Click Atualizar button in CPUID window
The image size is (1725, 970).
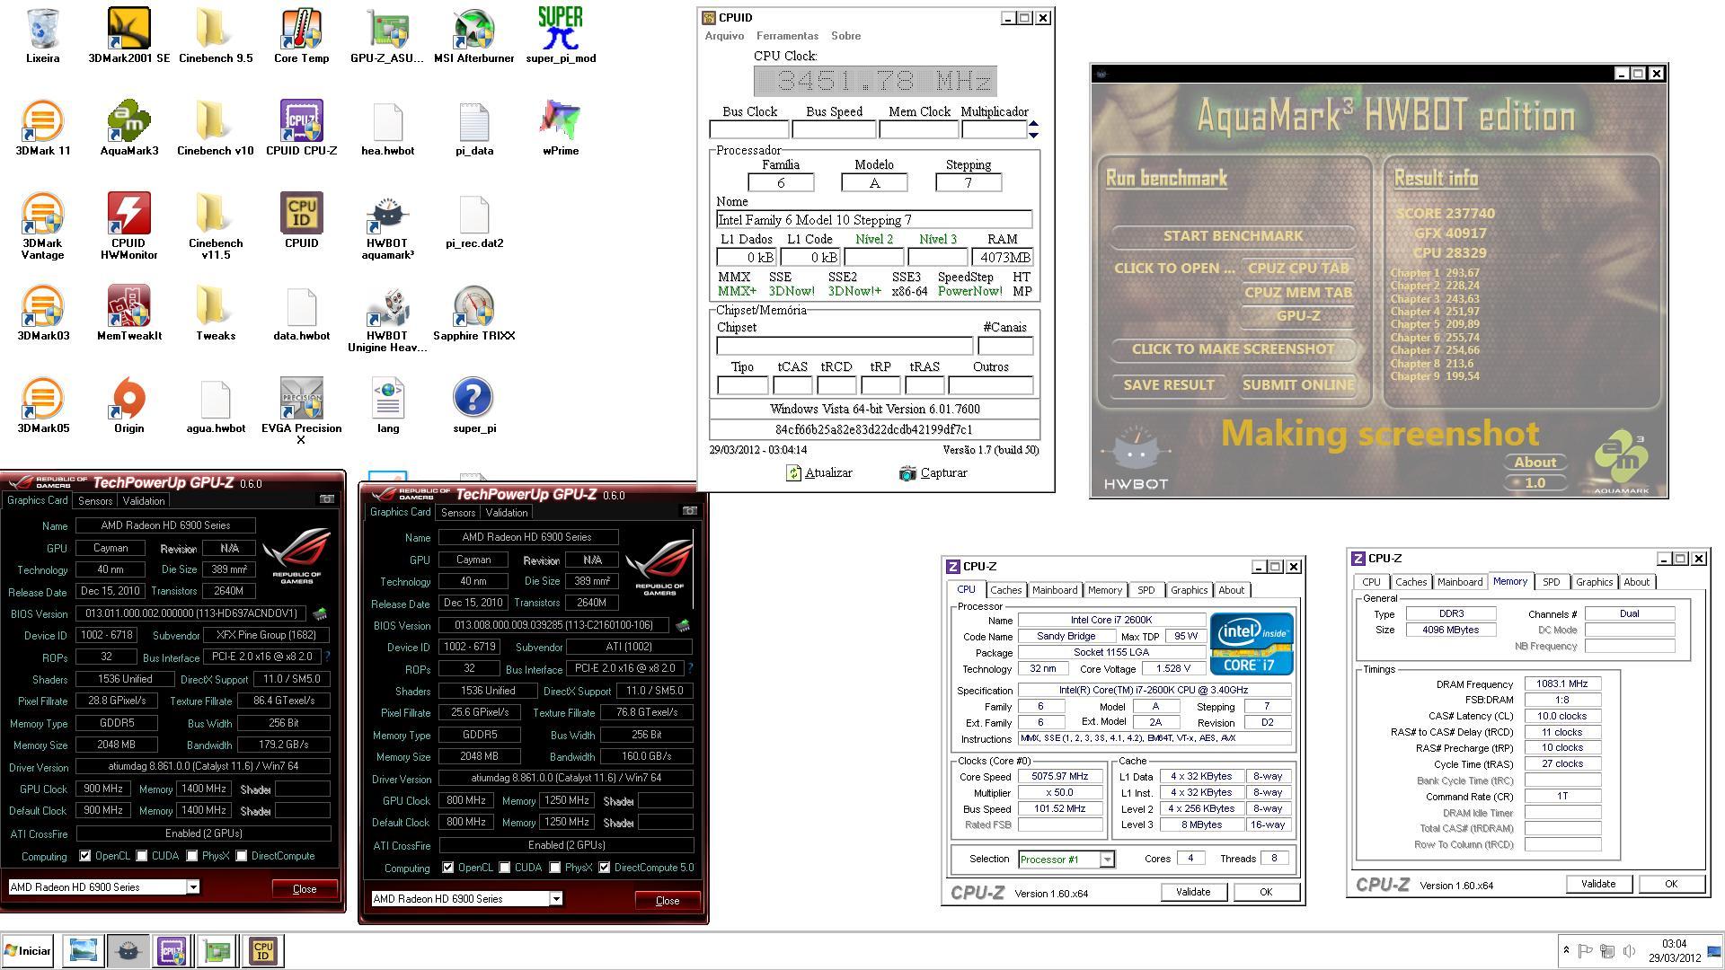point(819,473)
